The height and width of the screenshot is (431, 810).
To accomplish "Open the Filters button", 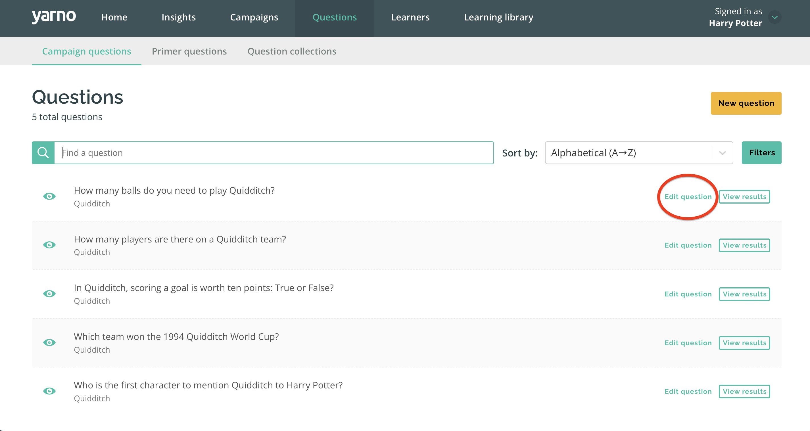I will [762, 153].
